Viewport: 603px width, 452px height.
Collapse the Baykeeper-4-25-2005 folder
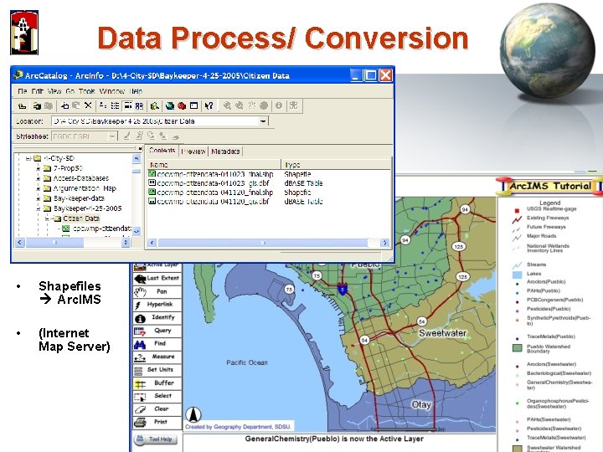coord(38,208)
